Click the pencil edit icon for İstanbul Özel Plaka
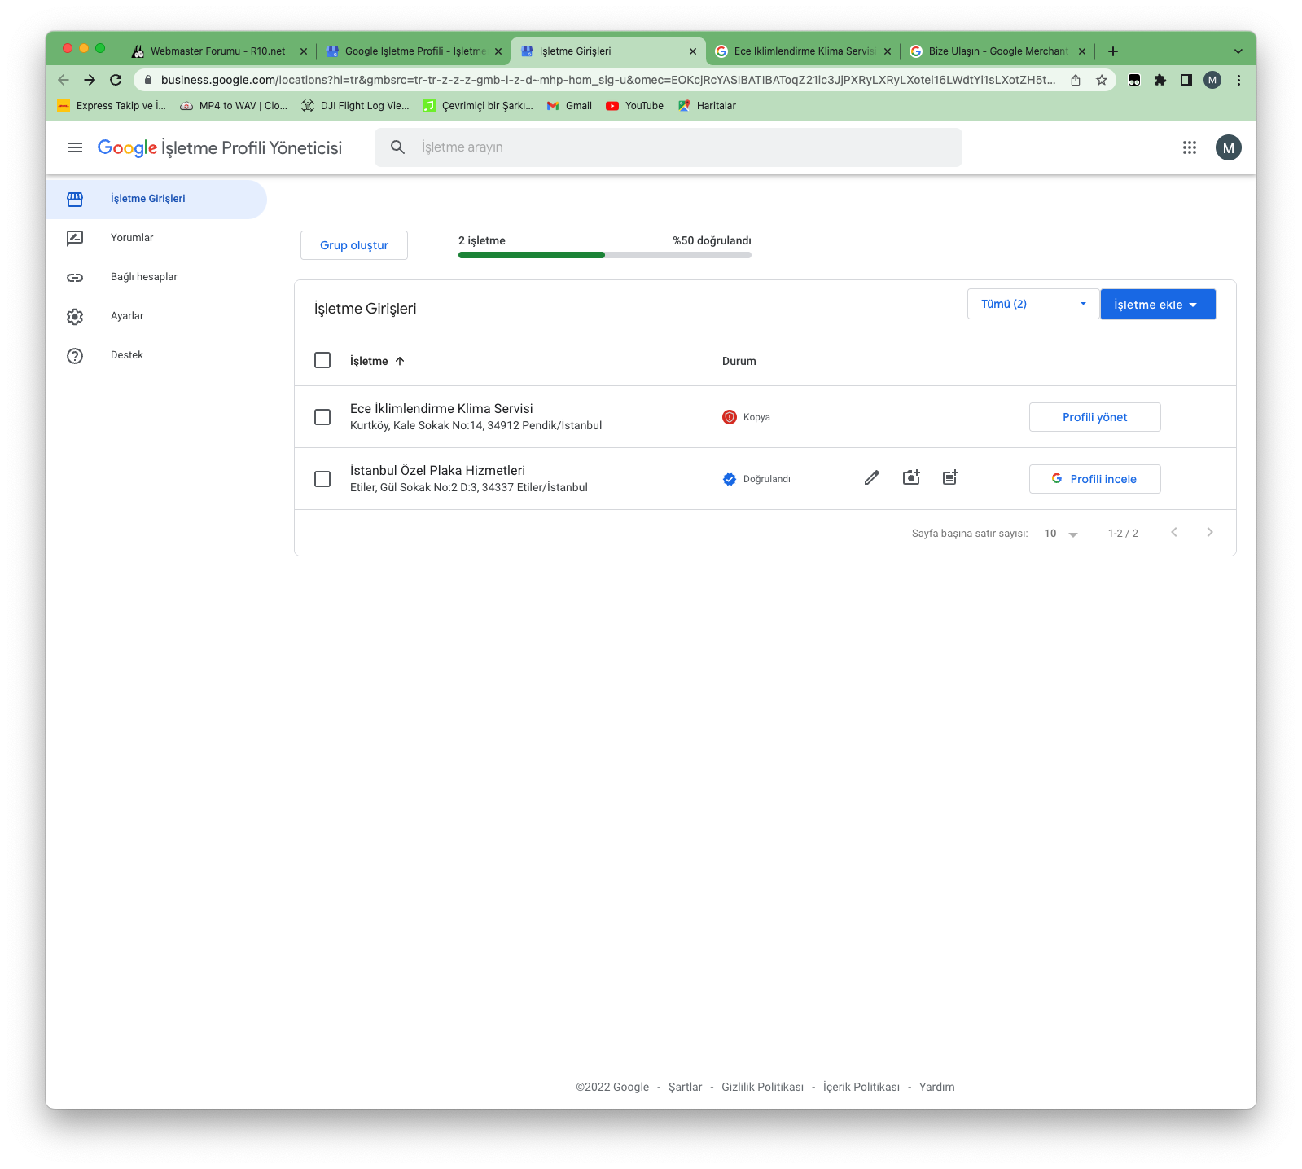1302x1169 pixels. point(872,478)
